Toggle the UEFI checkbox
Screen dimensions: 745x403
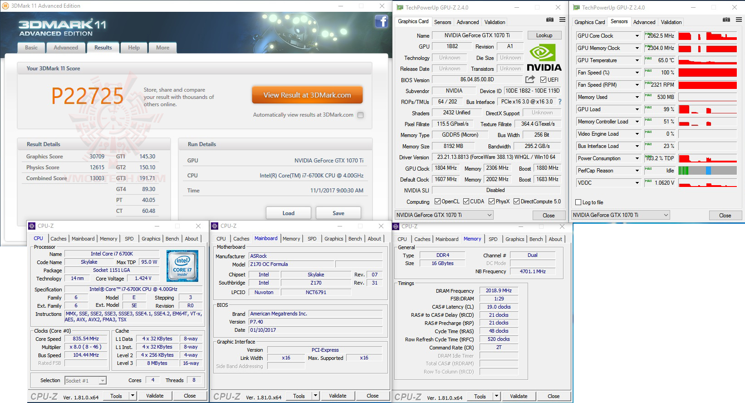click(543, 80)
